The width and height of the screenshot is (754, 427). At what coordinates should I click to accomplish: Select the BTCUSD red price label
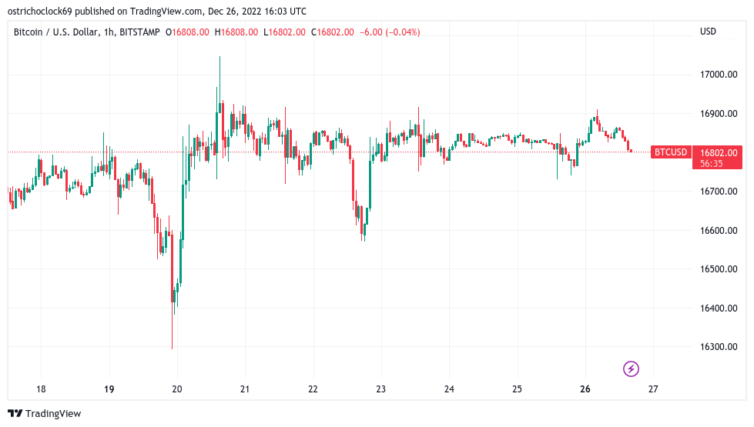[671, 152]
